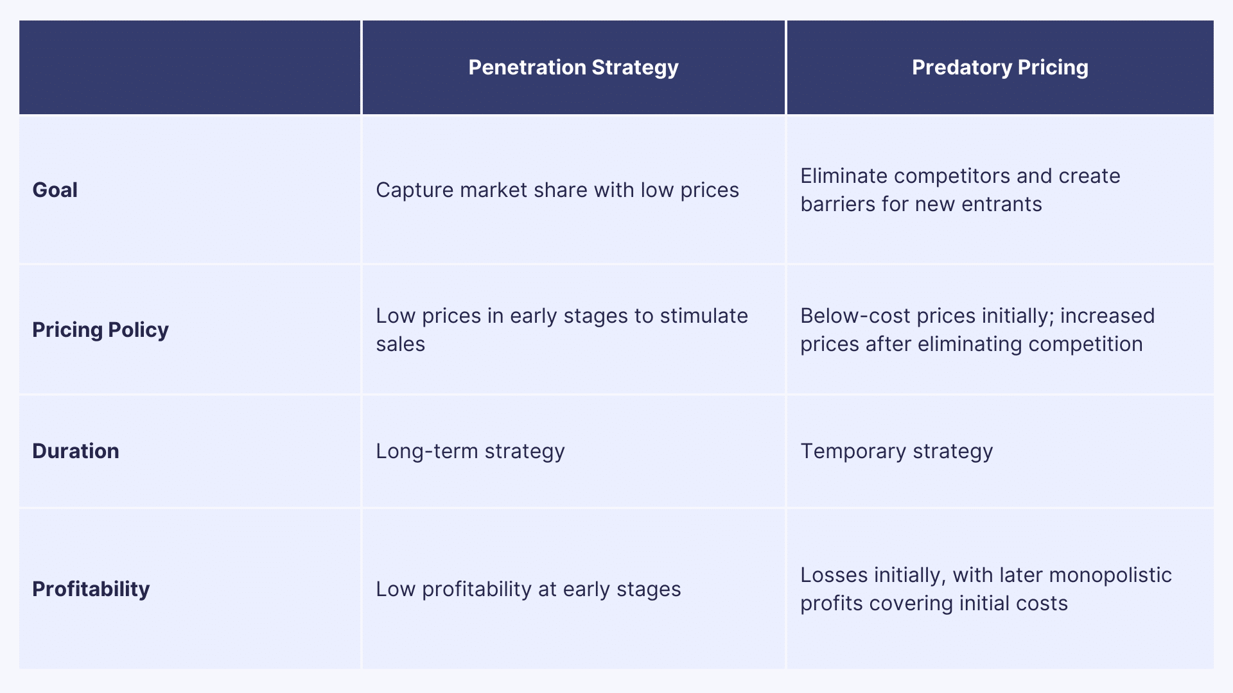Screen dimensions: 1233x693
Task: Select the Pricing Policy row label
Action: coord(100,330)
